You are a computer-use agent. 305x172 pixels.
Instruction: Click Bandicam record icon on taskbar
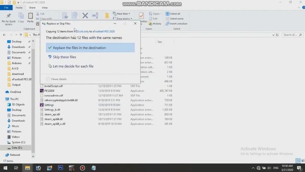(x=82, y=168)
